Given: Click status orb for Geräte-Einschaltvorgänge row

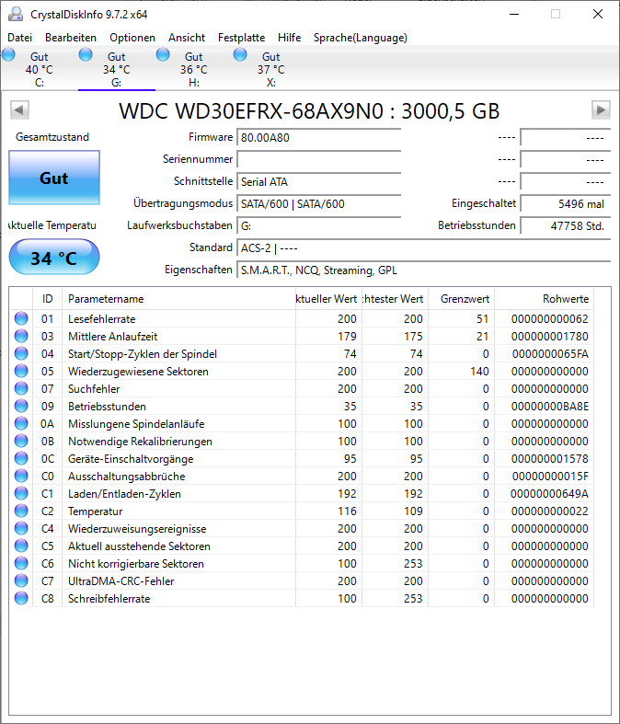Looking at the screenshot, I should coord(21,458).
